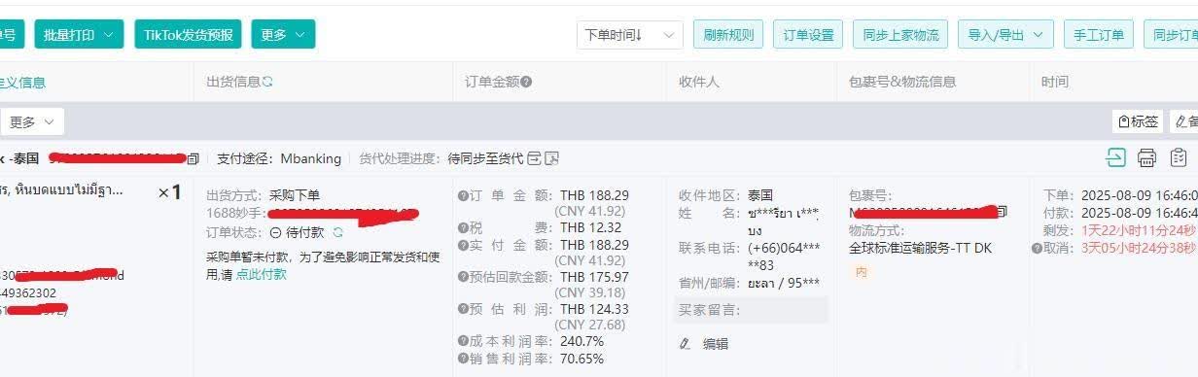The width and height of the screenshot is (1198, 377).
Task: Click the 点此付款 link
Action: [262, 274]
